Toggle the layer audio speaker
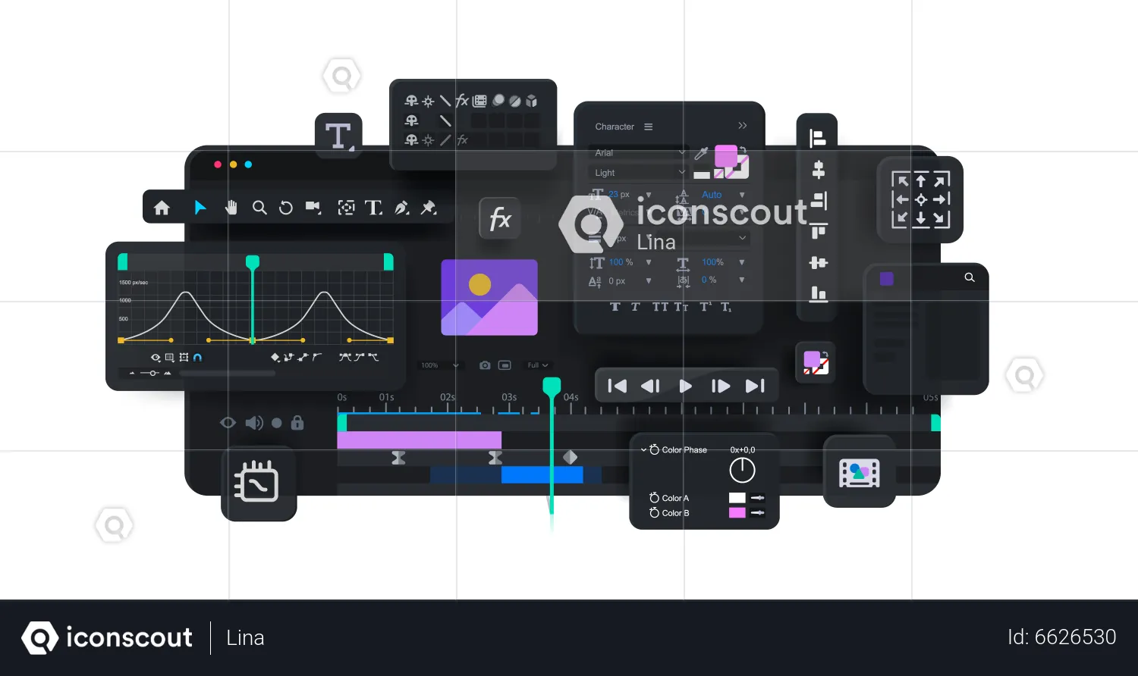1138x676 pixels. [254, 423]
